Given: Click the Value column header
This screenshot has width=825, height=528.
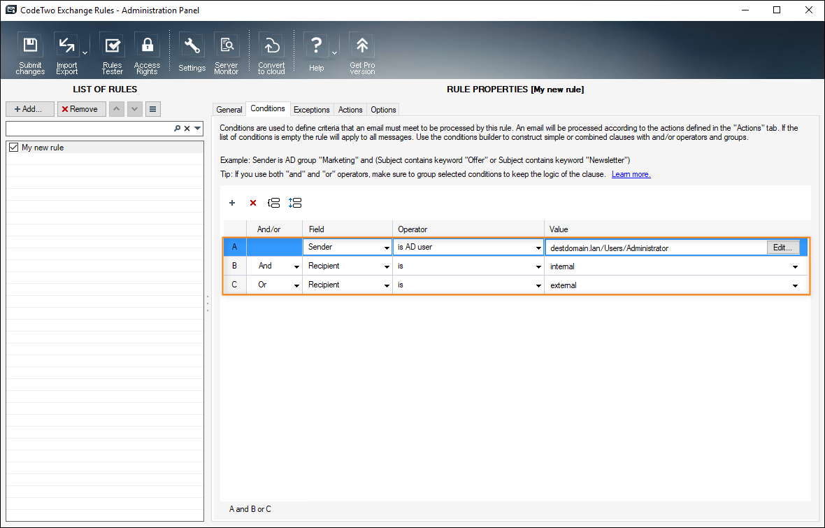Looking at the screenshot, I should [676, 229].
